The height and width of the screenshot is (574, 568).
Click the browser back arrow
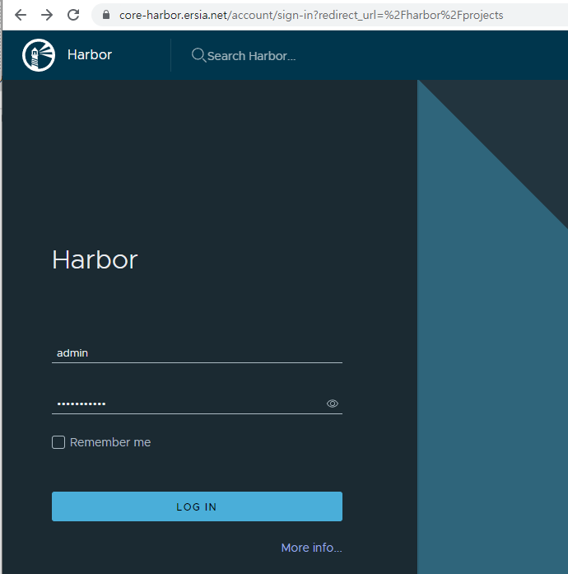(x=21, y=15)
